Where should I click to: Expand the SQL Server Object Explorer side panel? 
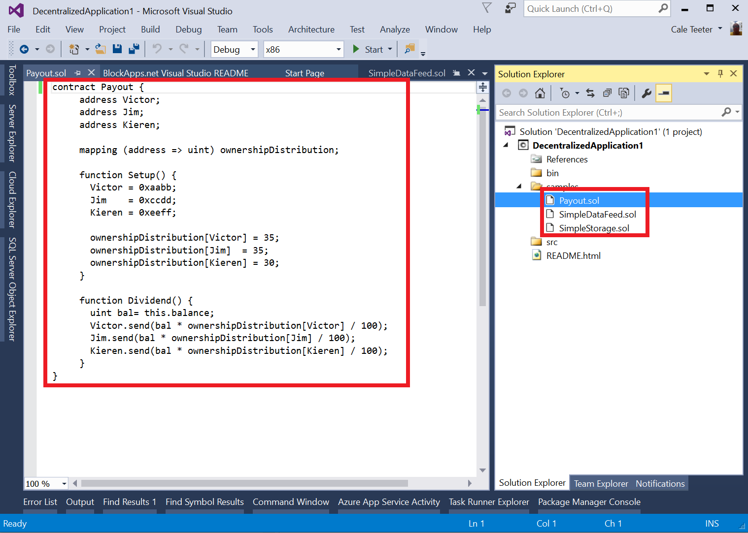point(12,289)
